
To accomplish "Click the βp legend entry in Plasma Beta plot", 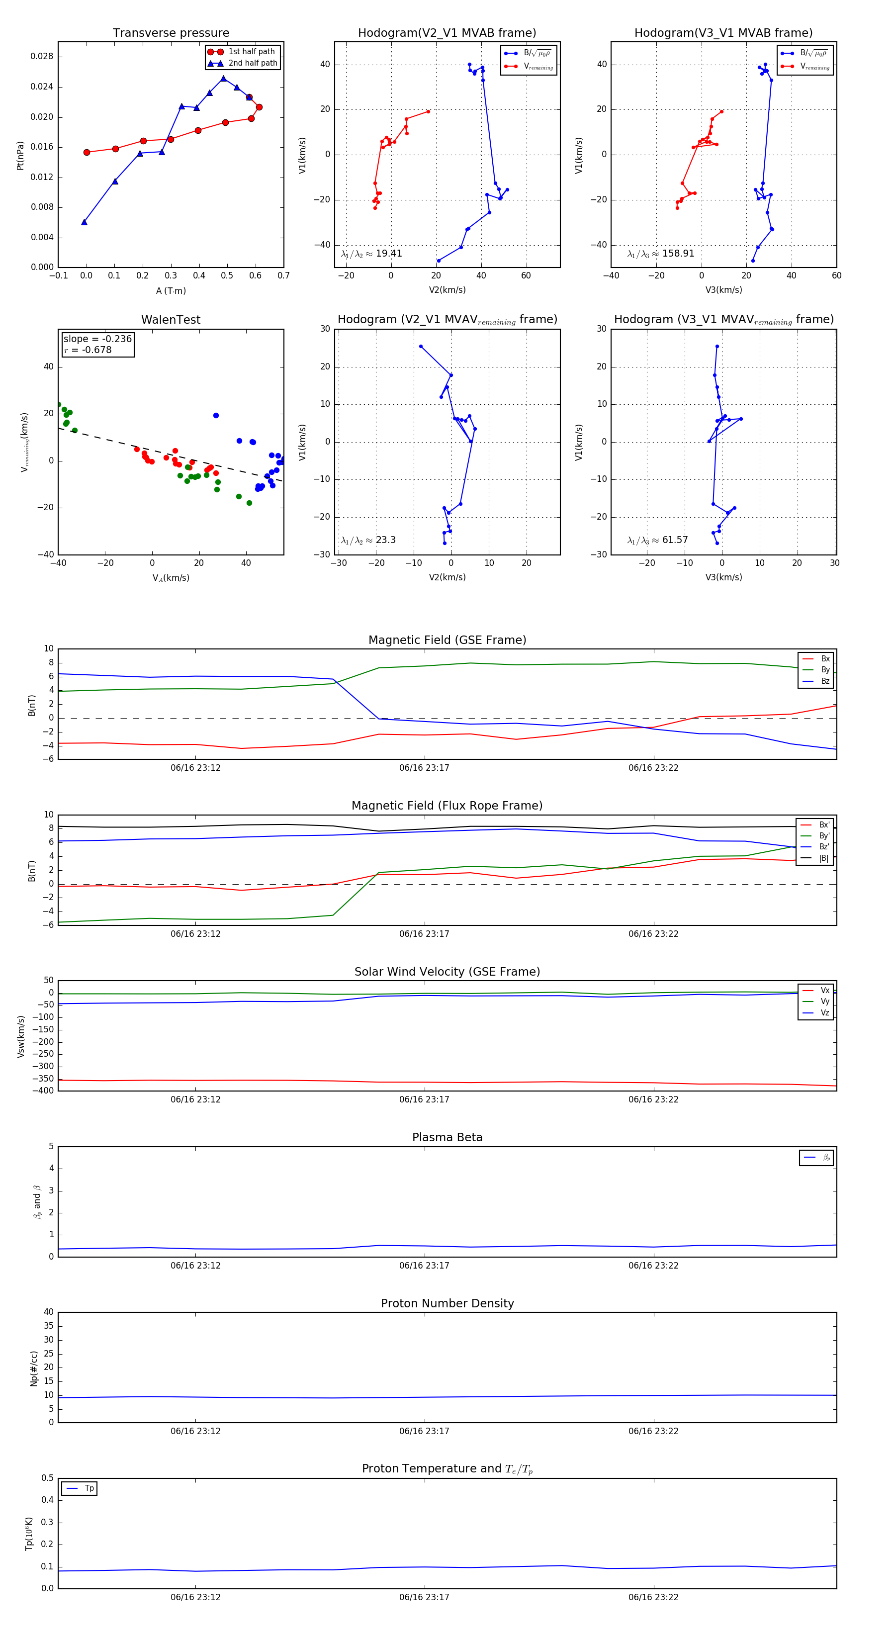I will (816, 1158).
